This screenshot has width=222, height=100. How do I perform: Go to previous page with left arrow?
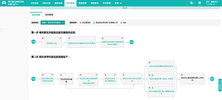click(x=120, y=8)
